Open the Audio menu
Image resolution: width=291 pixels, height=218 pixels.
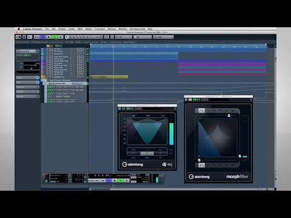point(72,29)
